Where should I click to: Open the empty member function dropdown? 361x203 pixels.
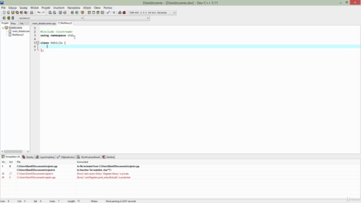tap(148, 18)
